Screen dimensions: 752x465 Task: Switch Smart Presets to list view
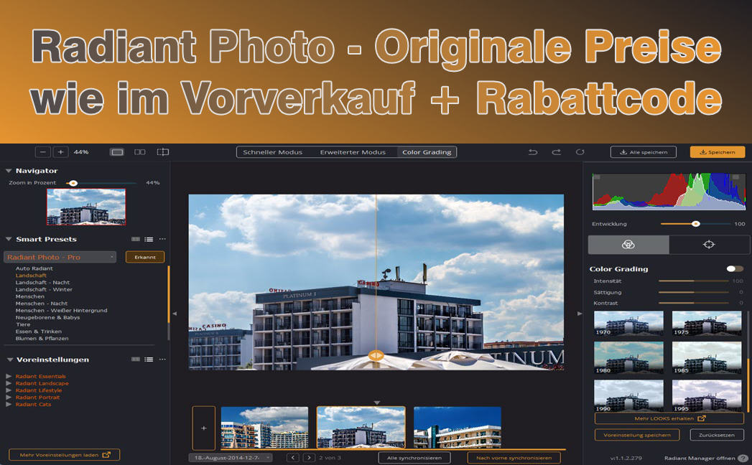(x=149, y=239)
